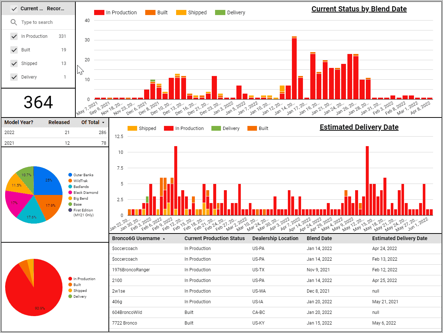Click the 364 total record count
Viewport: 443px width, 333px height.
38,102
